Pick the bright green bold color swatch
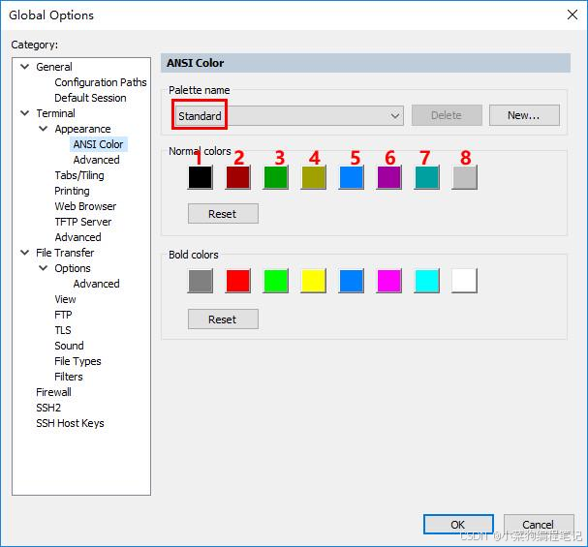Screen dimensions: 588x547 tap(276, 281)
